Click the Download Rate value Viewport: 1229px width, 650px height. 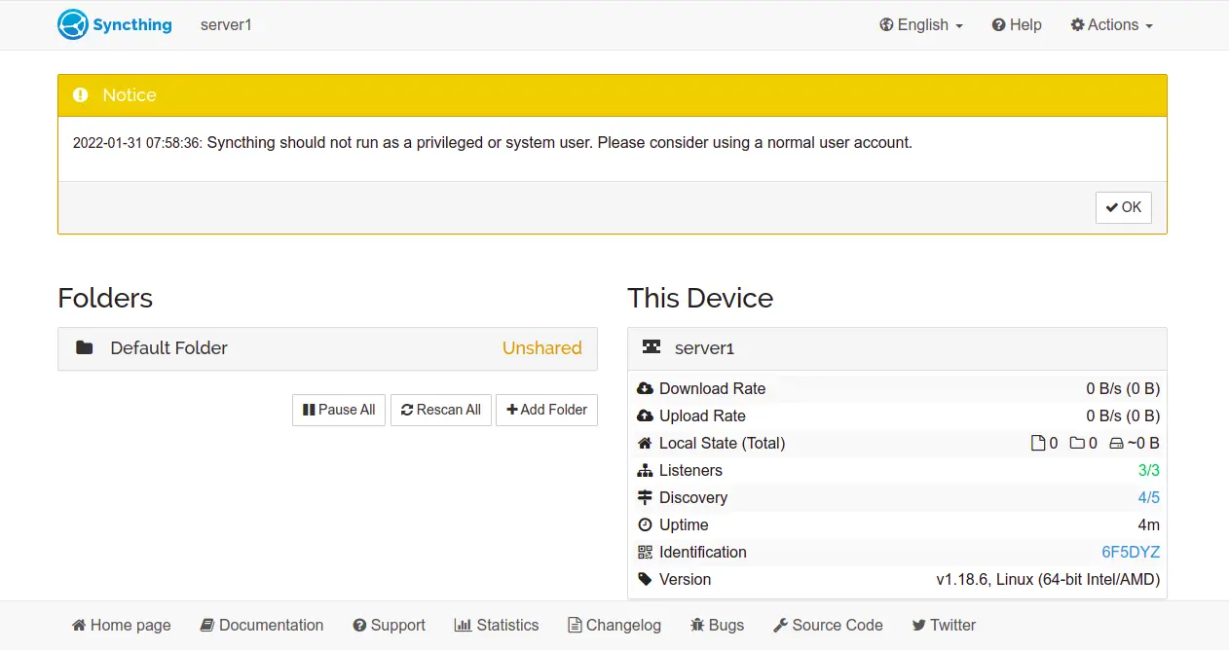(x=1123, y=388)
